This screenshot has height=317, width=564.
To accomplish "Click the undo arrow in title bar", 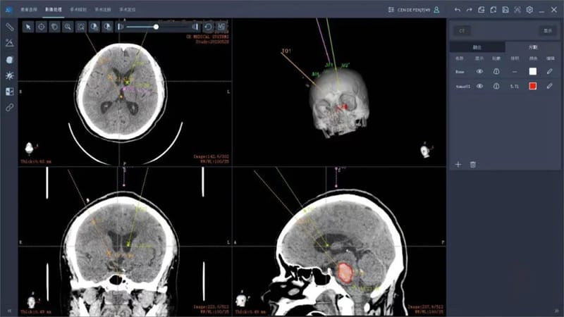I will coord(458,10).
